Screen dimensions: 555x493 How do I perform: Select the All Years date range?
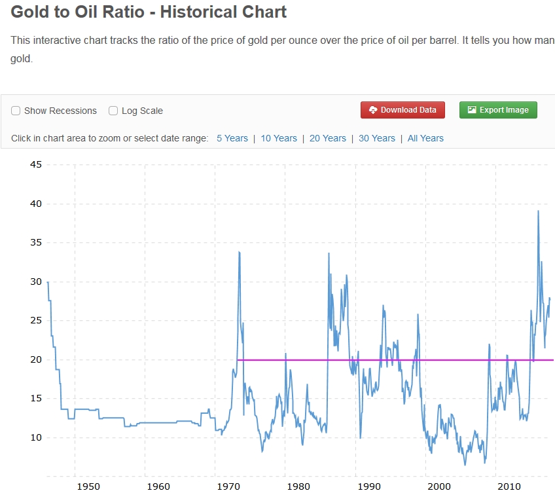tap(425, 138)
